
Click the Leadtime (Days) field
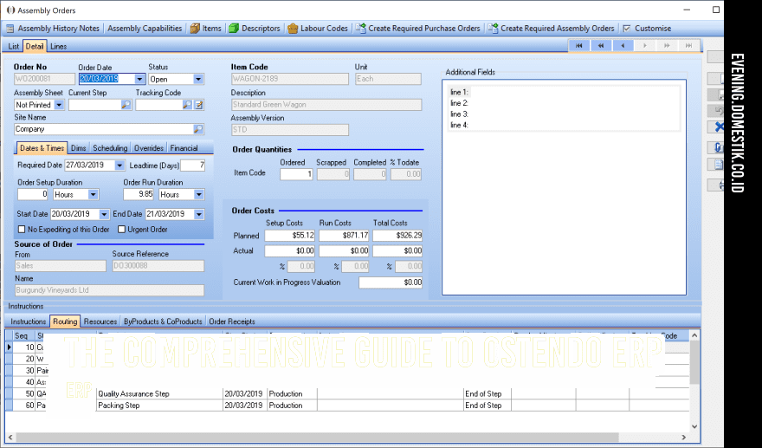tap(193, 166)
